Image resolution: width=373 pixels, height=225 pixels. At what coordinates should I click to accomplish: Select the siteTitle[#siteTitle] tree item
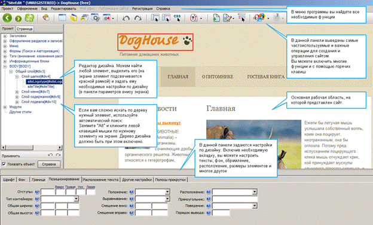(41, 87)
